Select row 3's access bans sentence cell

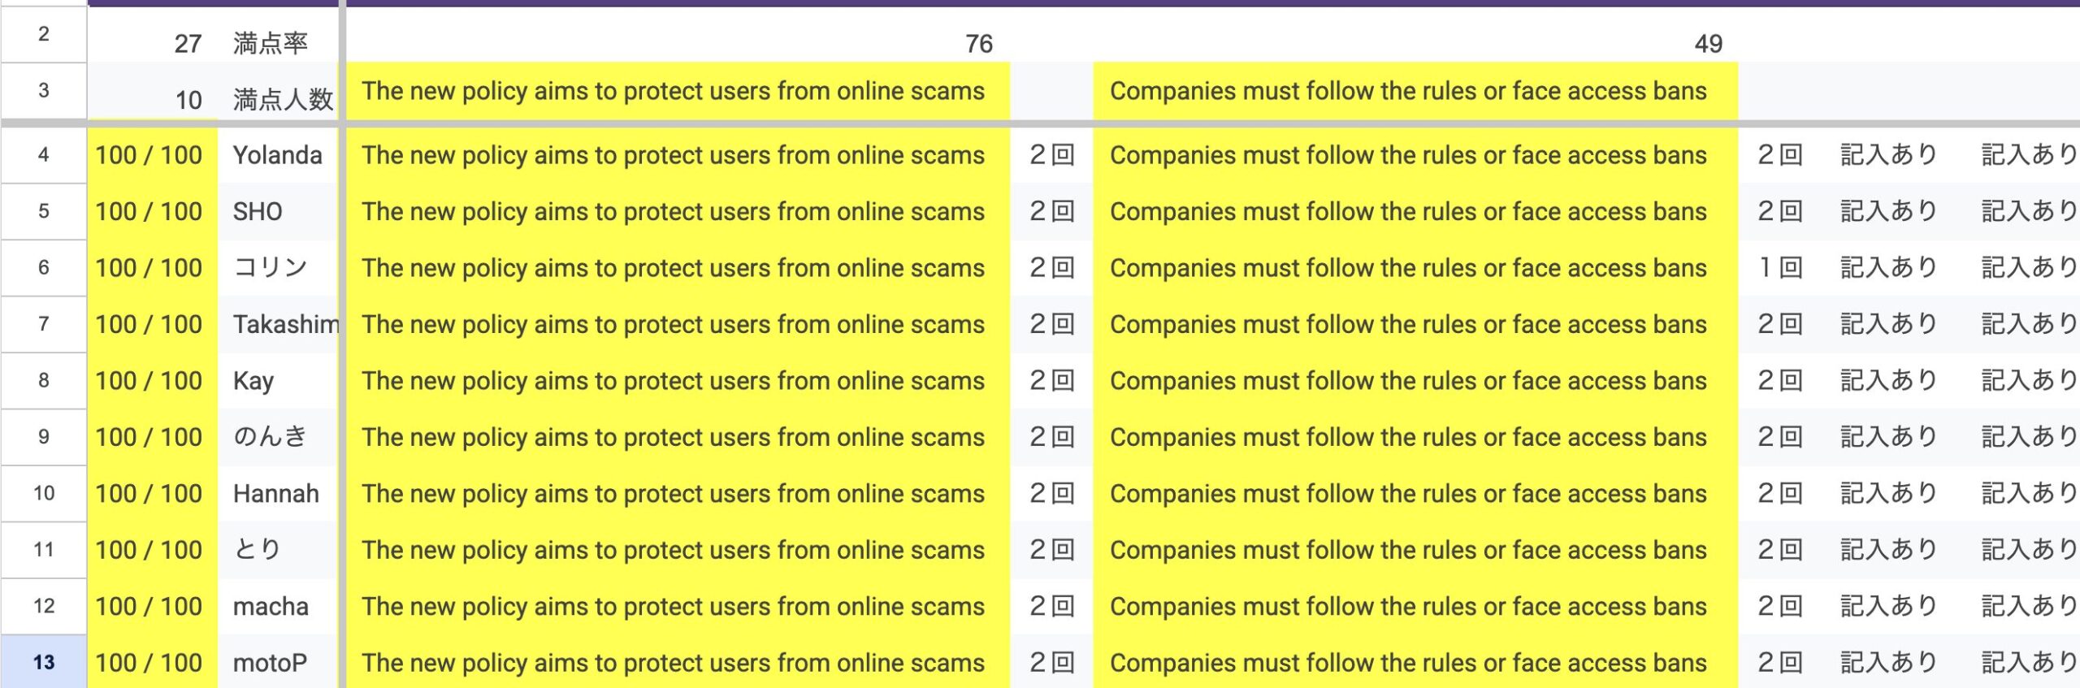point(1409,91)
